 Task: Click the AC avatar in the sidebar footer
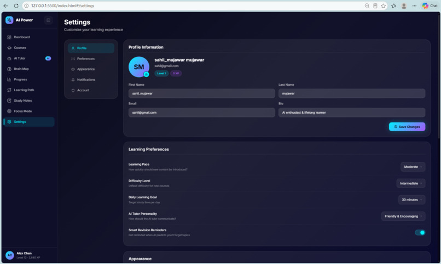point(10,255)
